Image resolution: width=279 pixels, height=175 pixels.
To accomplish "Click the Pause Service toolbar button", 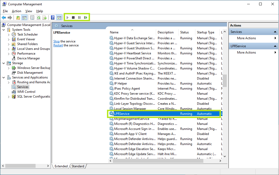I will tap(79, 17).
